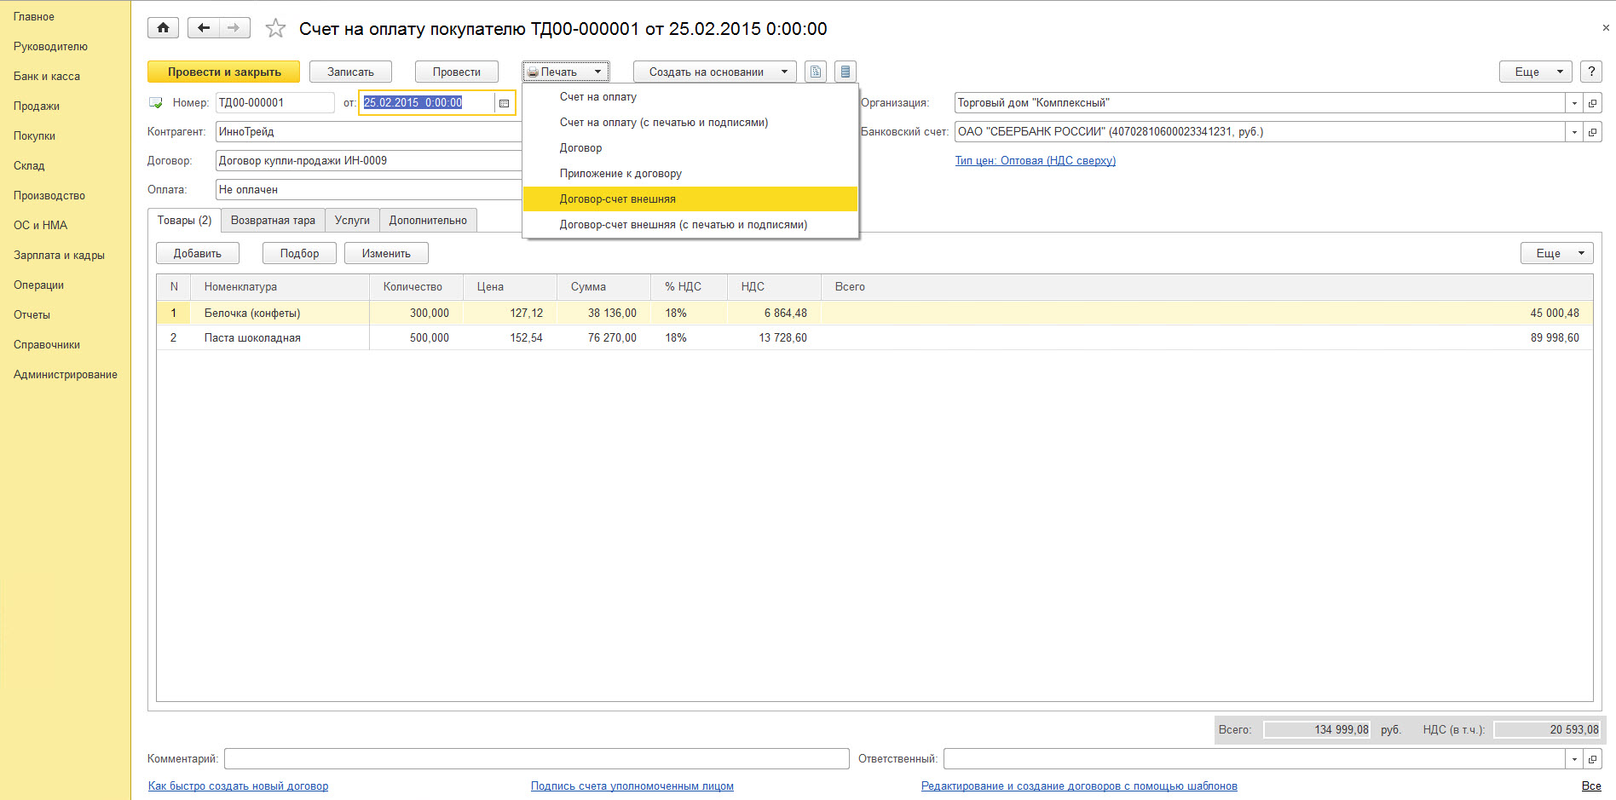The height and width of the screenshot is (800, 1616).
Task: Click the Контрагент field ИнноТрейд
Action: [x=369, y=132]
